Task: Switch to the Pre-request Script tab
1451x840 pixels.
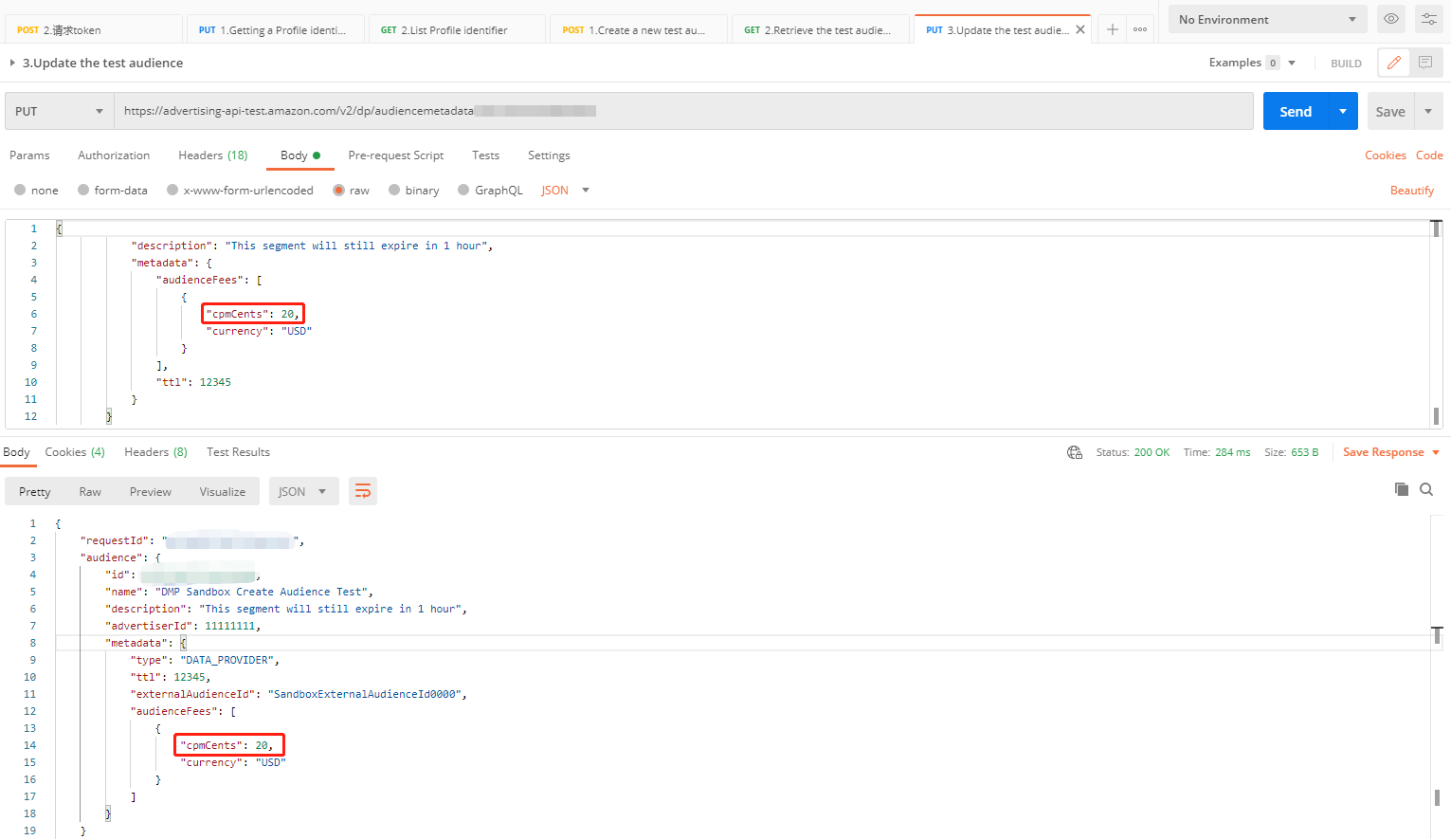Action: 395,155
